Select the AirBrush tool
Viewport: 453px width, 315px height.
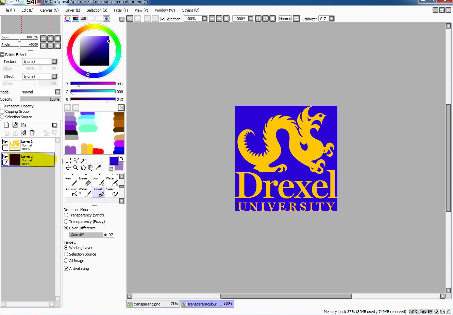coord(71,192)
